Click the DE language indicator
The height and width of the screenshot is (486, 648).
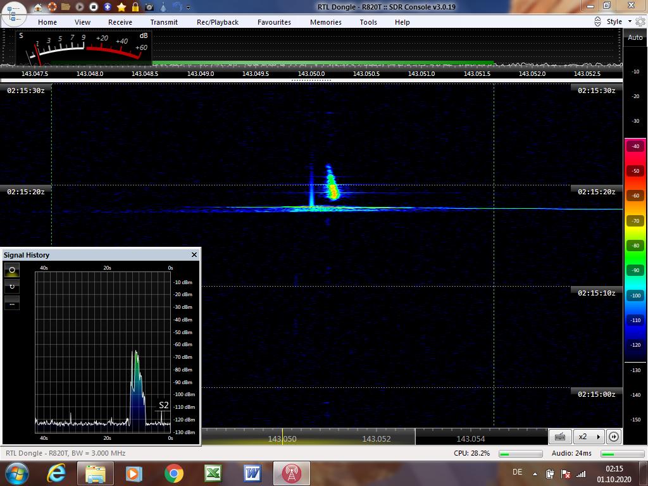point(518,472)
